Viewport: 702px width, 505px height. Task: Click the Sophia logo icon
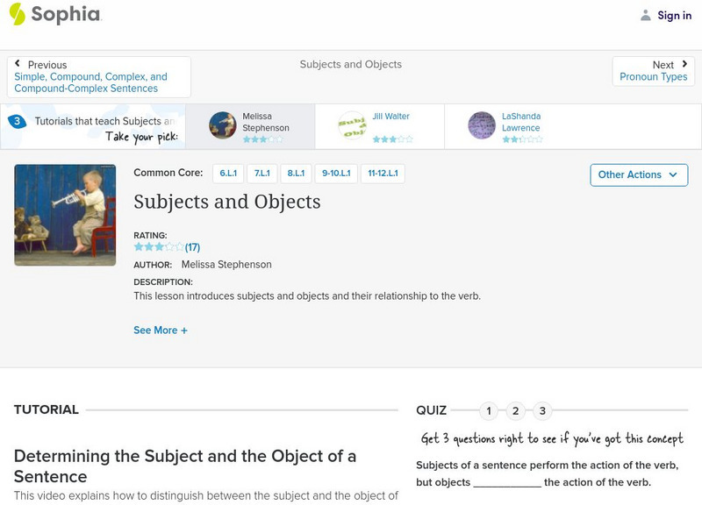16,14
